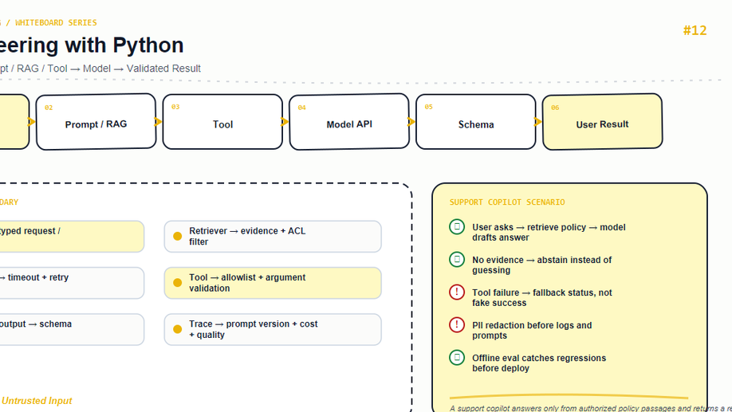
Task: Click the Untrusted Input label
Action: coord(37,401)
